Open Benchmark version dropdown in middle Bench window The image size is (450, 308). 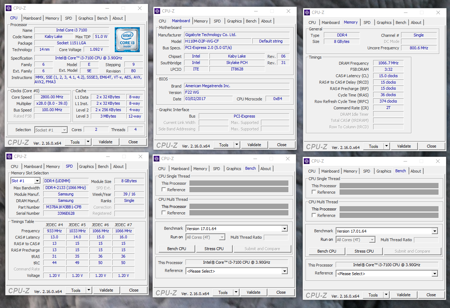point(285,229)
